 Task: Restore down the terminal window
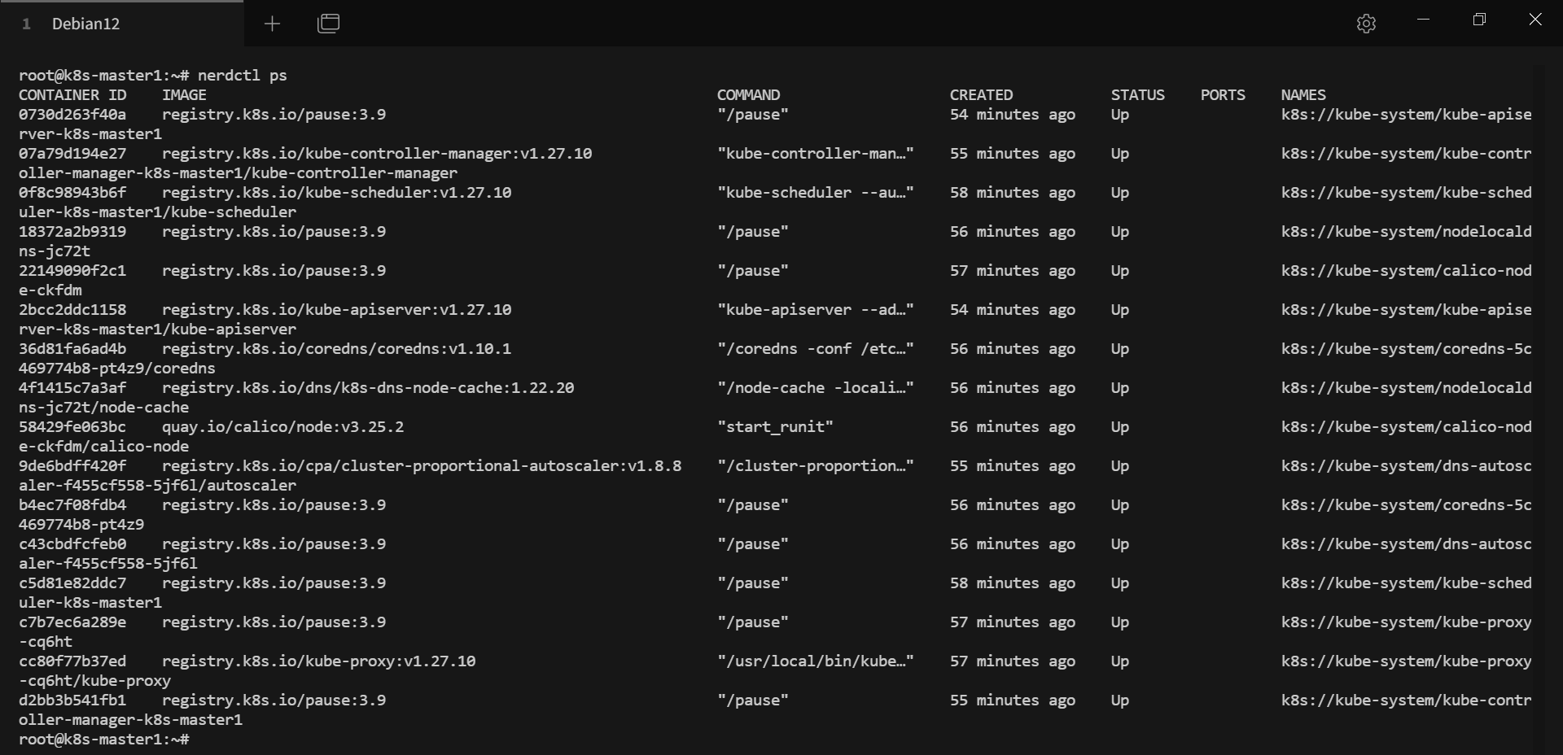1479,20
